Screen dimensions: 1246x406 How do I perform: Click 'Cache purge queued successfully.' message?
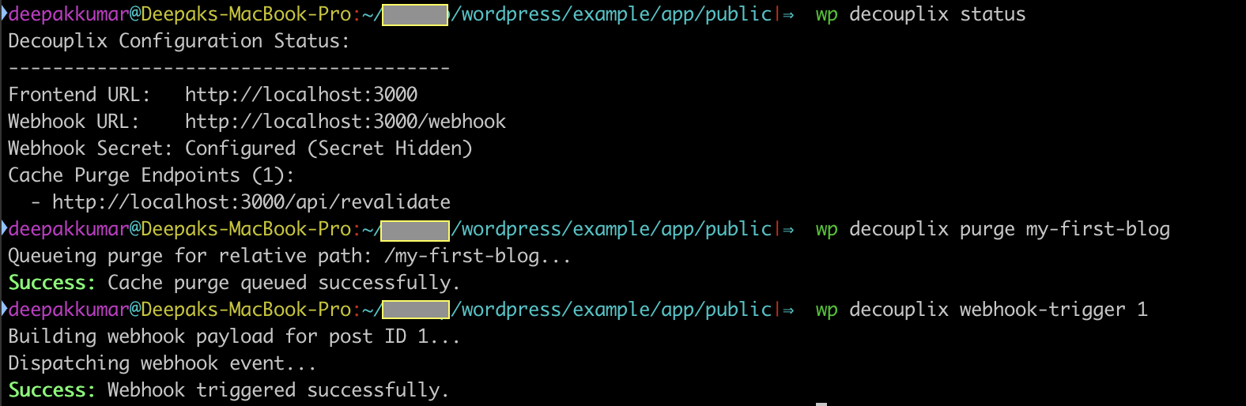click(x=284, y=283)
